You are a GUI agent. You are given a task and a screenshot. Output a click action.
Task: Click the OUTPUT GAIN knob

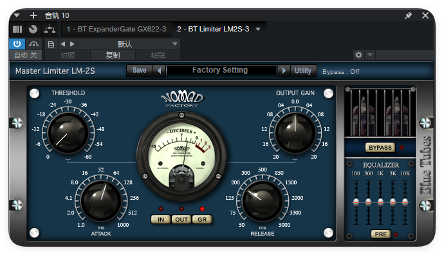point(295,132)
